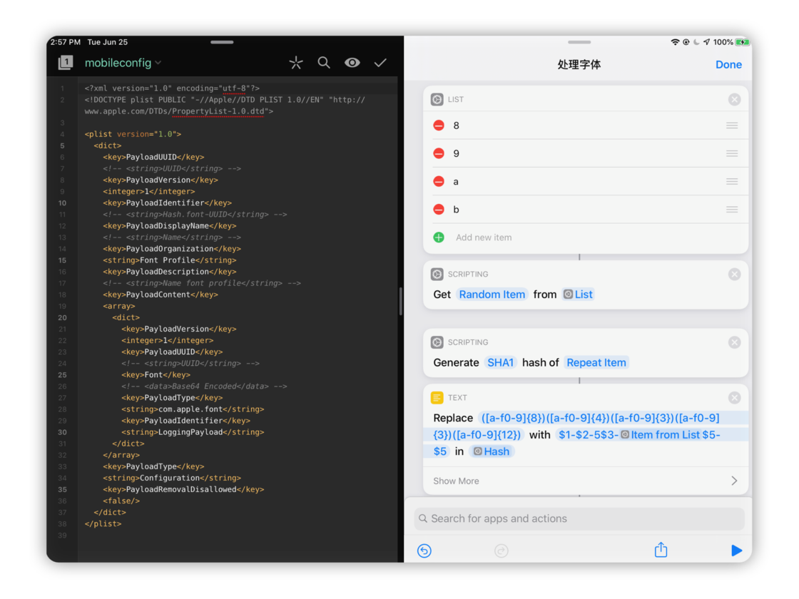
Task: Remove the Generate hash scripting action
Action: pos(734,342)
